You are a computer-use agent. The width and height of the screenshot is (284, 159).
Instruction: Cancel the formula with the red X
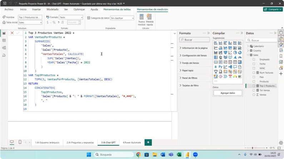(12, 33)
